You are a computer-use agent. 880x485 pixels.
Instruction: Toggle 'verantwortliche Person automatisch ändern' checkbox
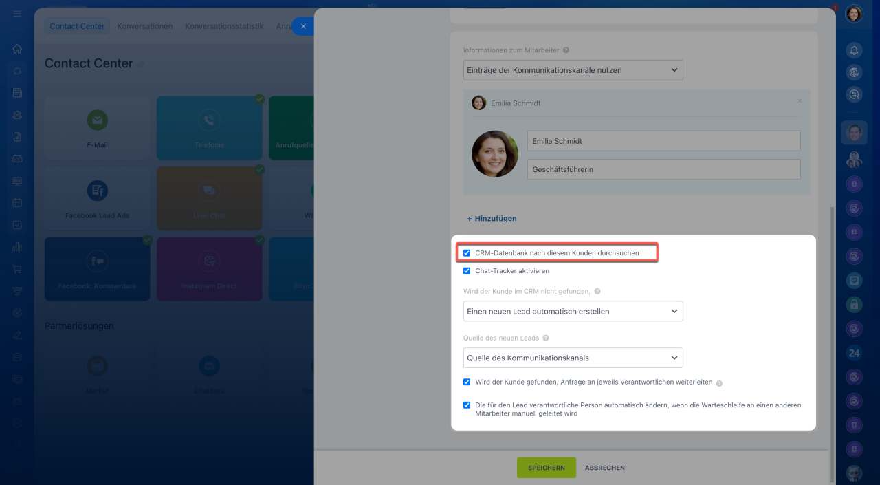click(x=467, y=405)
